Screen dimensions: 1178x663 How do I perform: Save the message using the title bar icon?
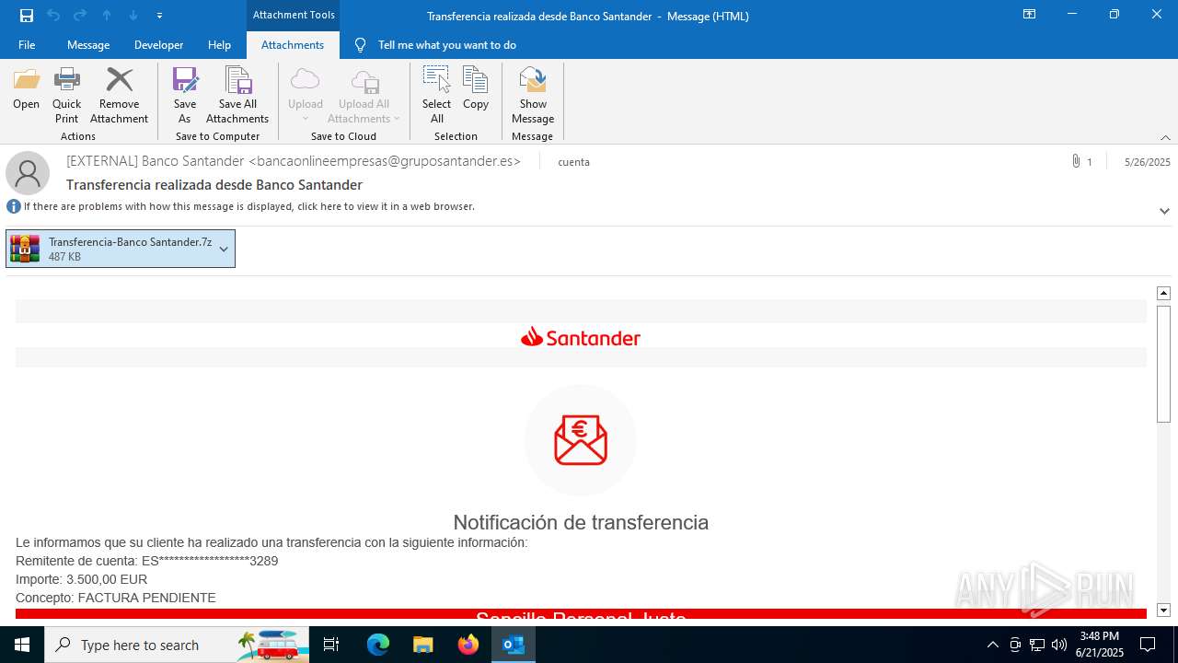[x=27, y=16]
